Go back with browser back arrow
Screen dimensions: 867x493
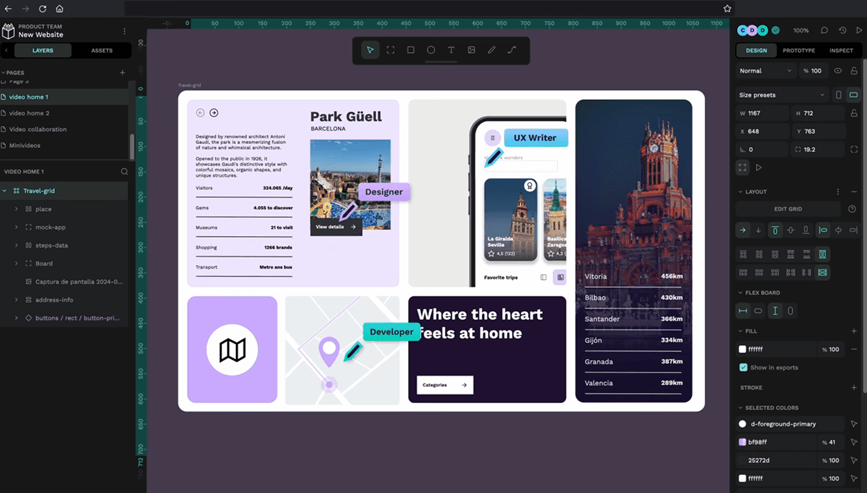pyautogui.click(x=8, y=9)
